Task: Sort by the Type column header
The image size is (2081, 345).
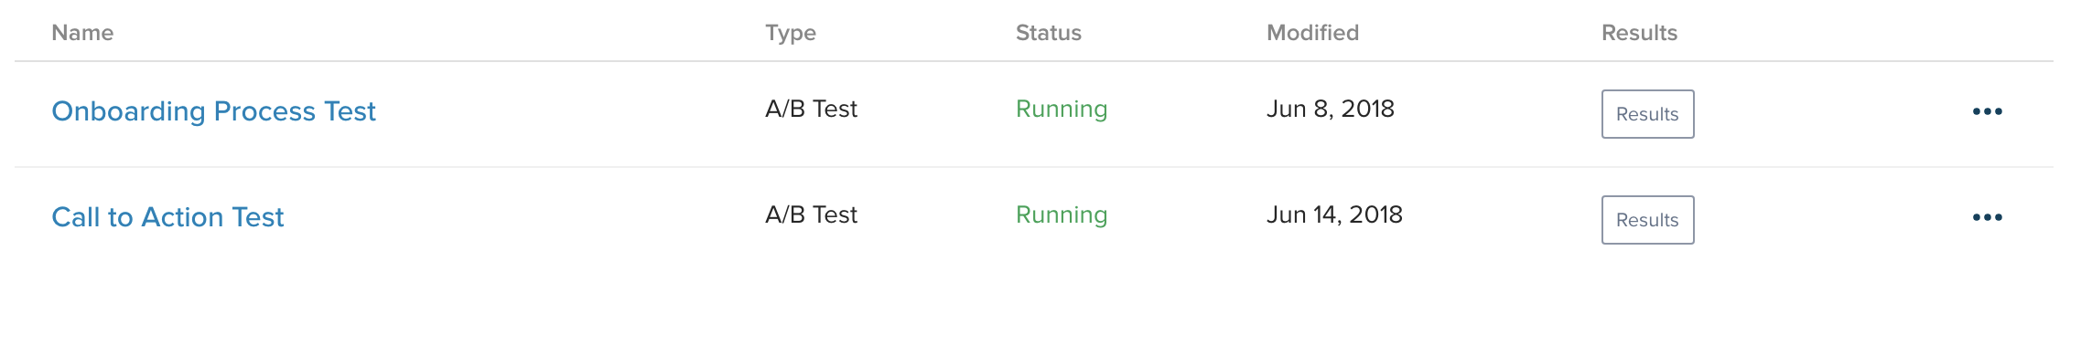Action: (x=791, y=33)
